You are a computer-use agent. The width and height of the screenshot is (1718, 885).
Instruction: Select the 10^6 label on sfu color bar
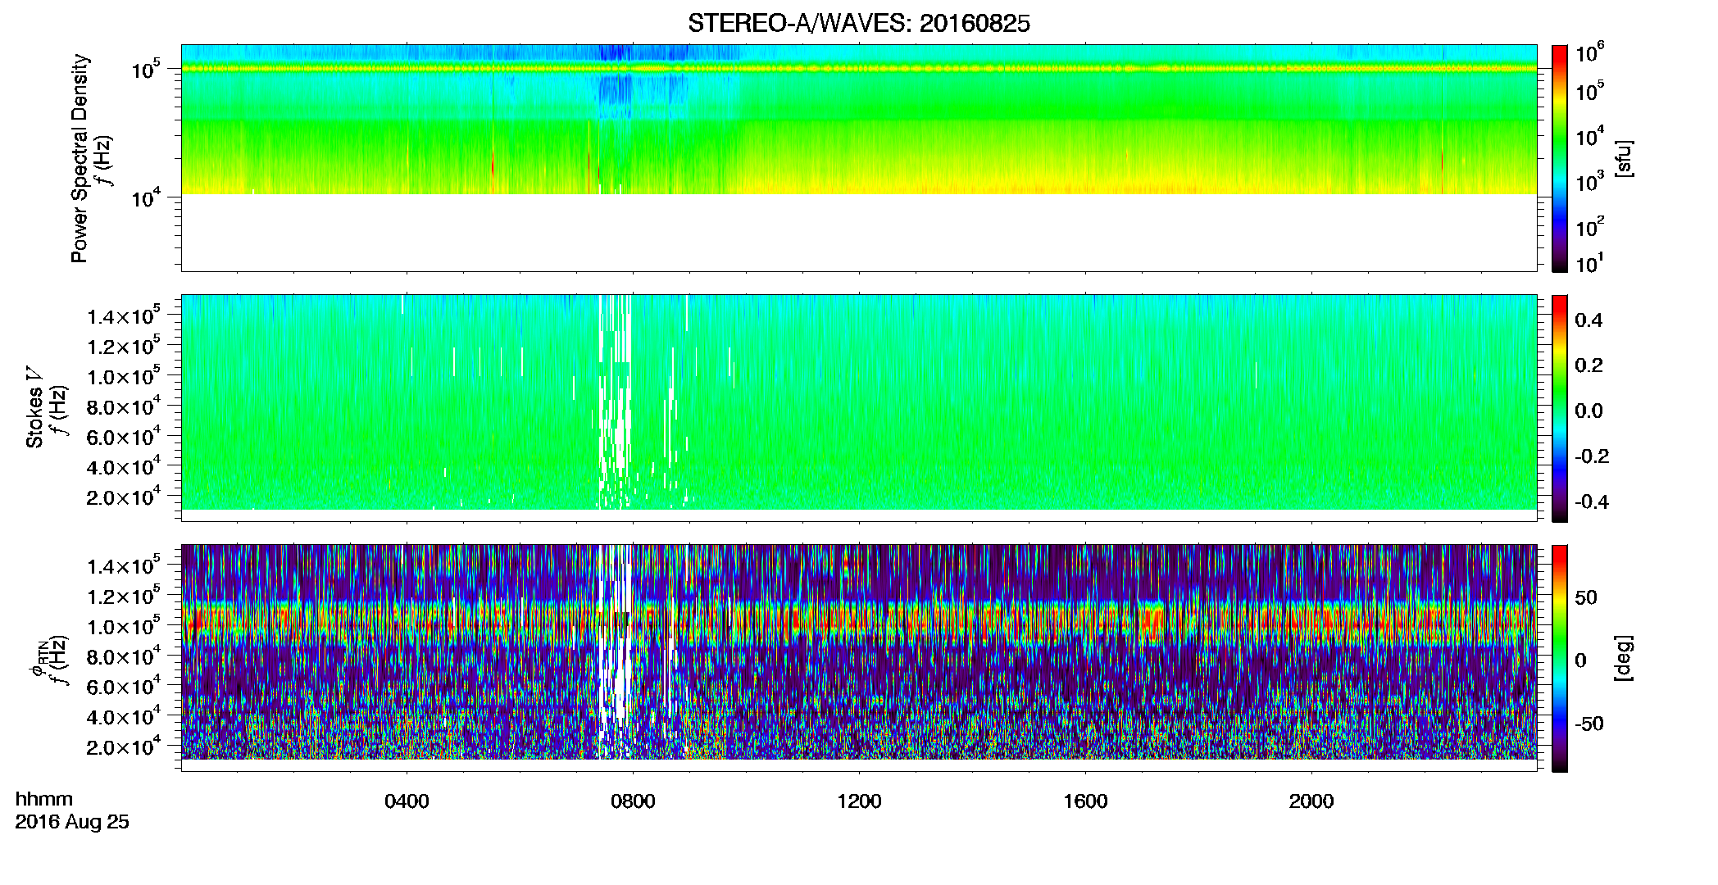pyautogui.click(x=1590, y=53)
